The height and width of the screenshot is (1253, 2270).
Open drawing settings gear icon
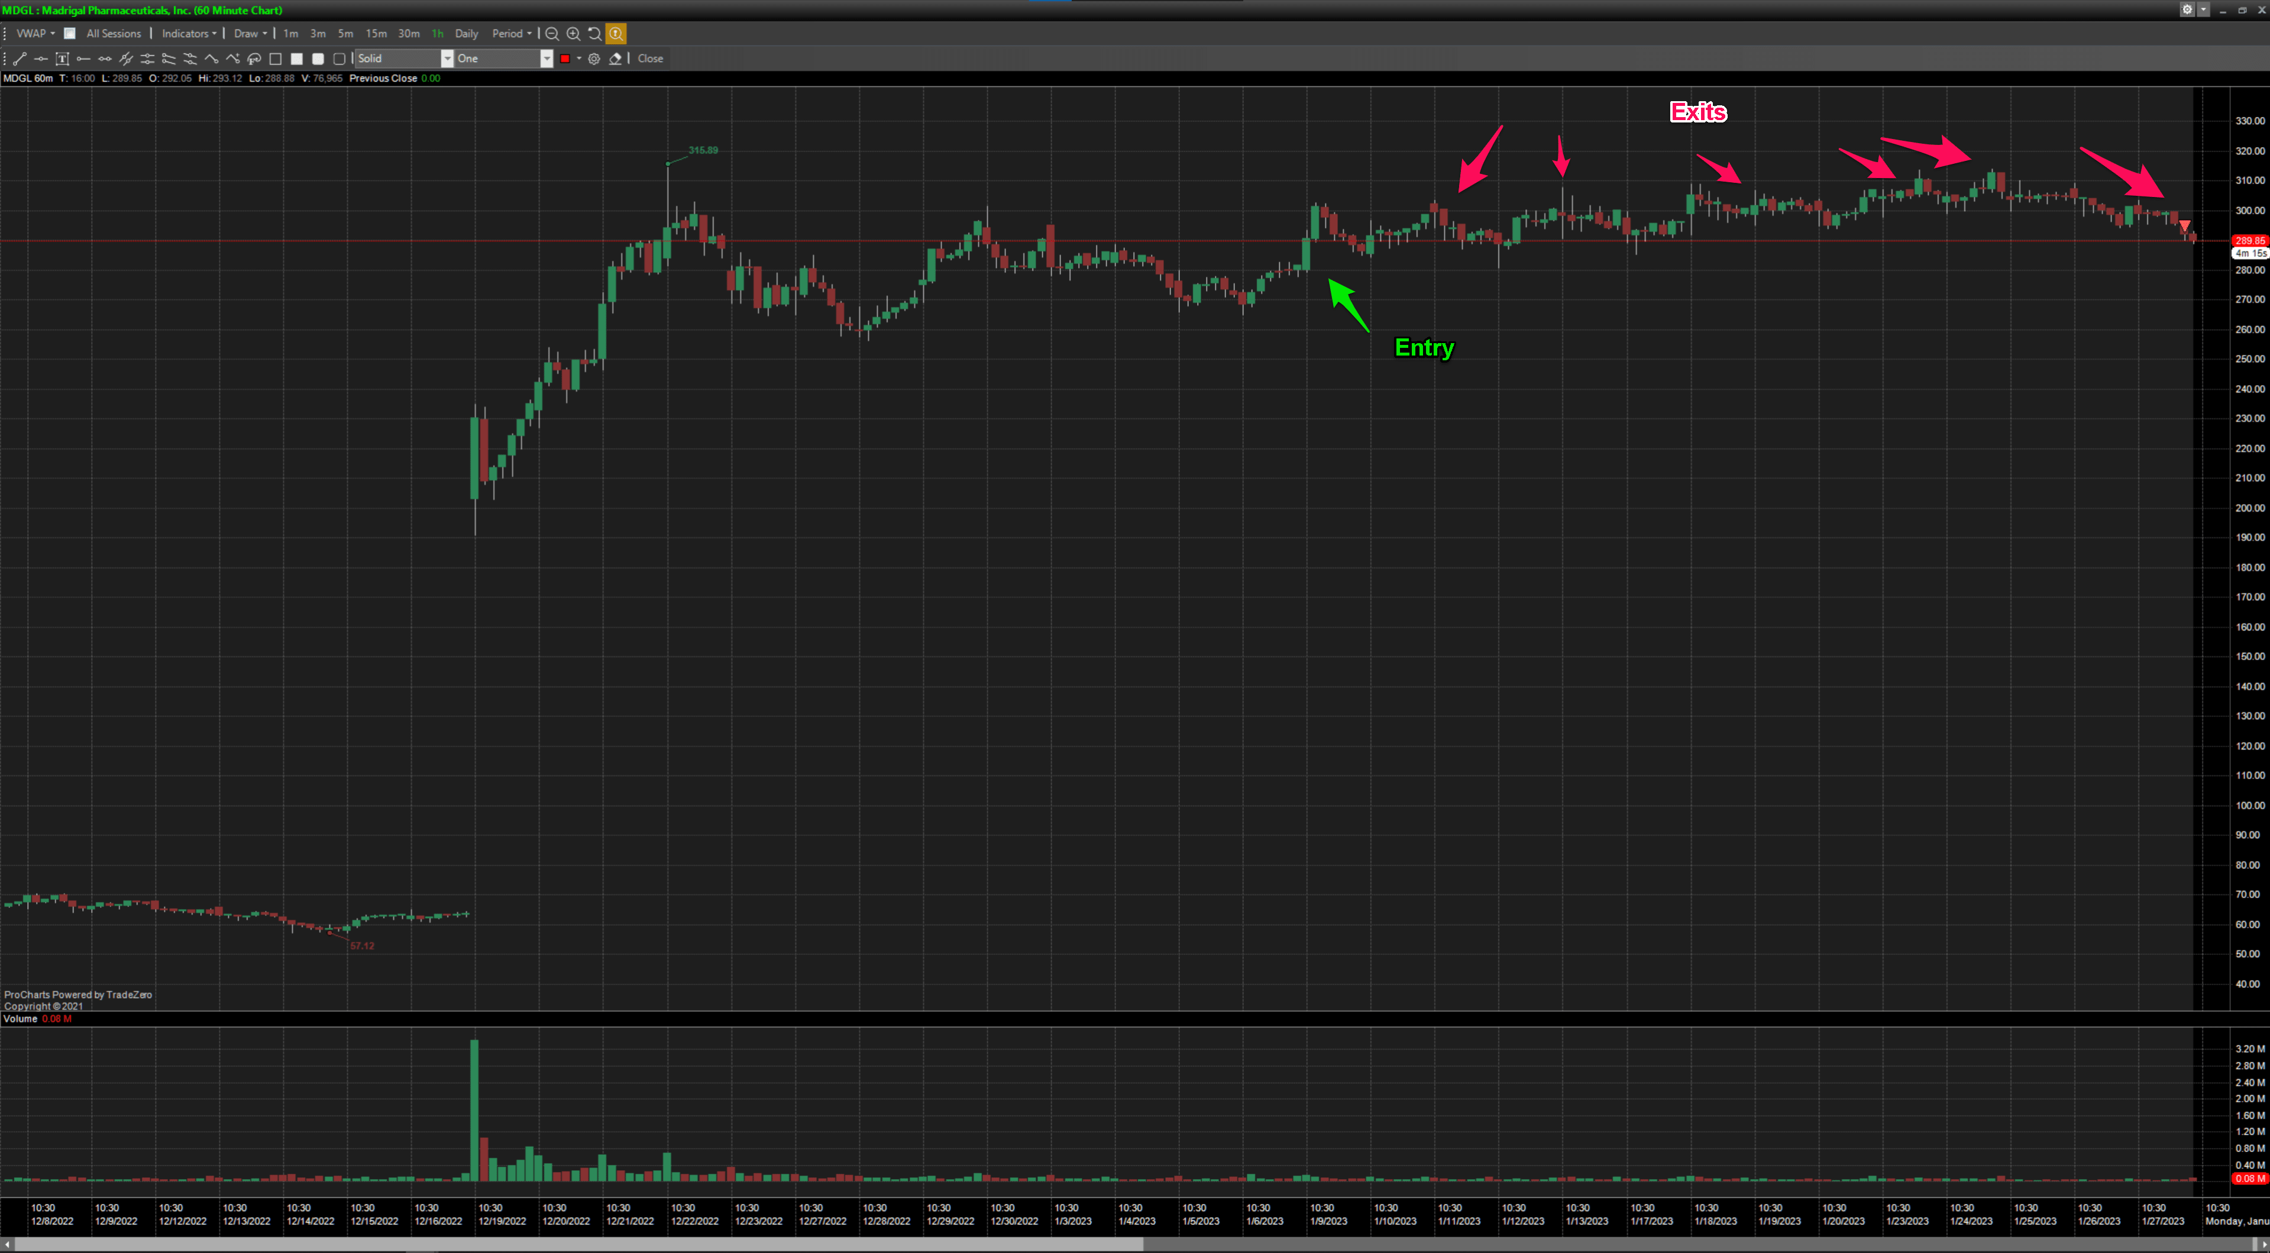click(x=594, y=59)
